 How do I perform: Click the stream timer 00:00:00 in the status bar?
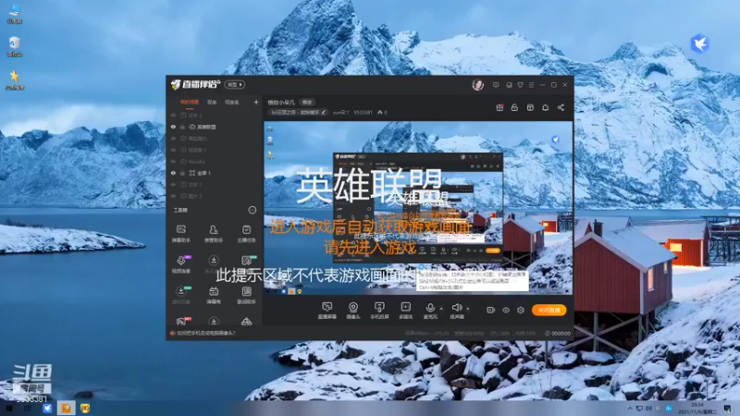tap(558, 333)
